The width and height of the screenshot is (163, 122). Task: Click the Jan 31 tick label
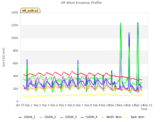(20, 105)
